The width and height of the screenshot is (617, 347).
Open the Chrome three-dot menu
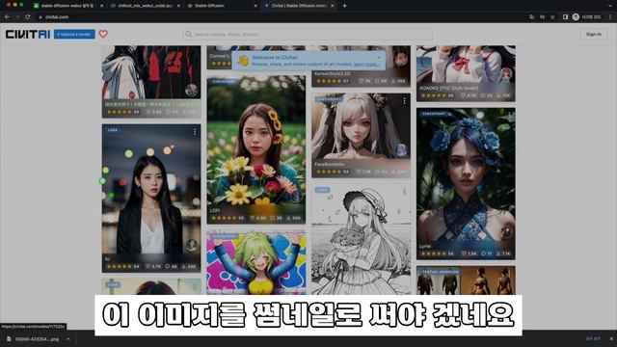point(610,17)
